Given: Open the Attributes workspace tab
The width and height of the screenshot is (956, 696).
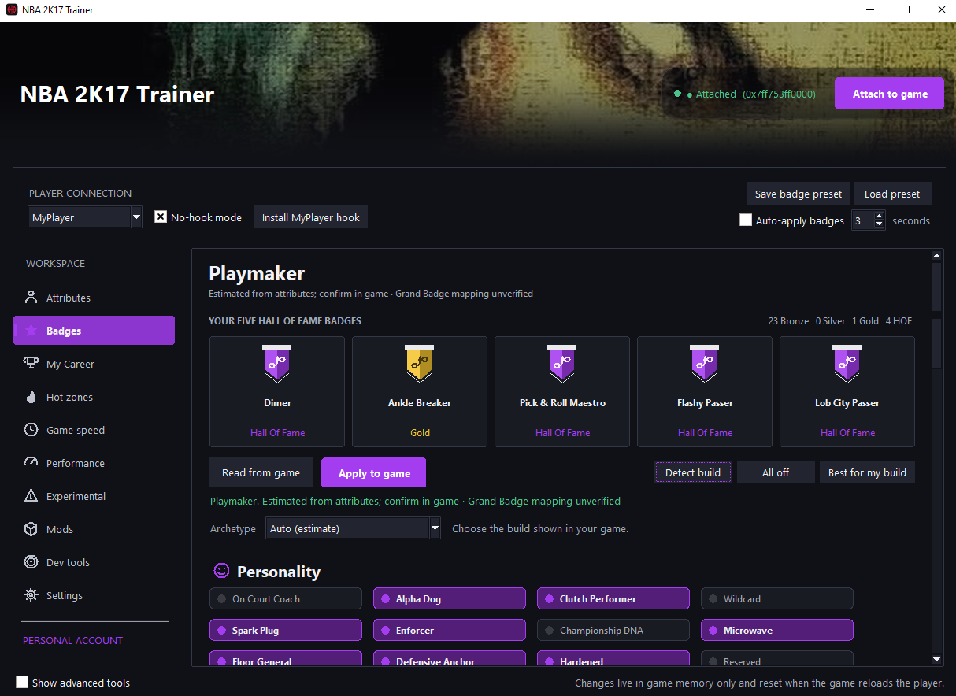Looking at the screenshot, I should [94, 298].
